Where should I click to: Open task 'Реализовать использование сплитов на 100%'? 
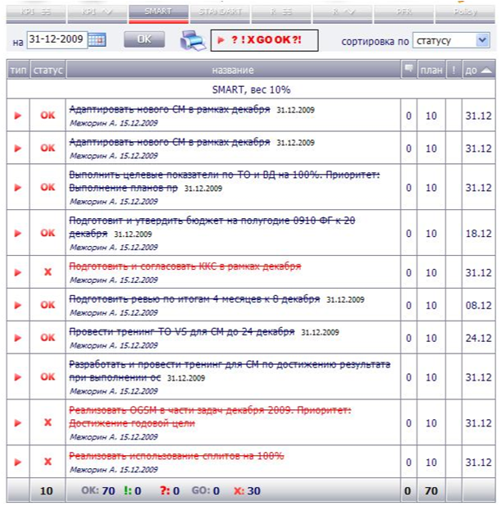click(176, 456)
